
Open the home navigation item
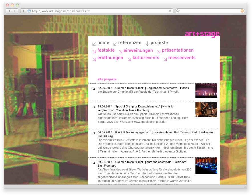[103, 43]
